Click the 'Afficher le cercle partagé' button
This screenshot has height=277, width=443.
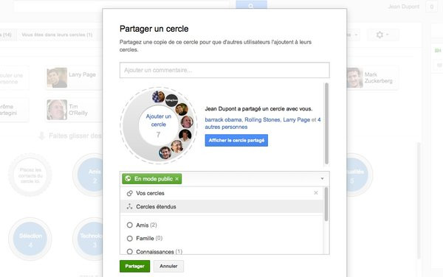pyautogui.click(x=236, y=140)
